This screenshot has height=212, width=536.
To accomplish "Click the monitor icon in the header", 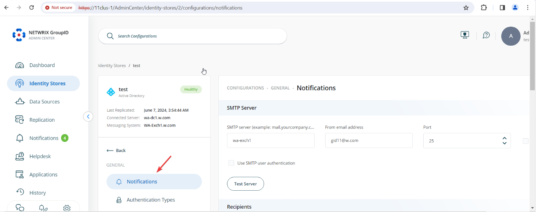I will click(x=465, y=35).
